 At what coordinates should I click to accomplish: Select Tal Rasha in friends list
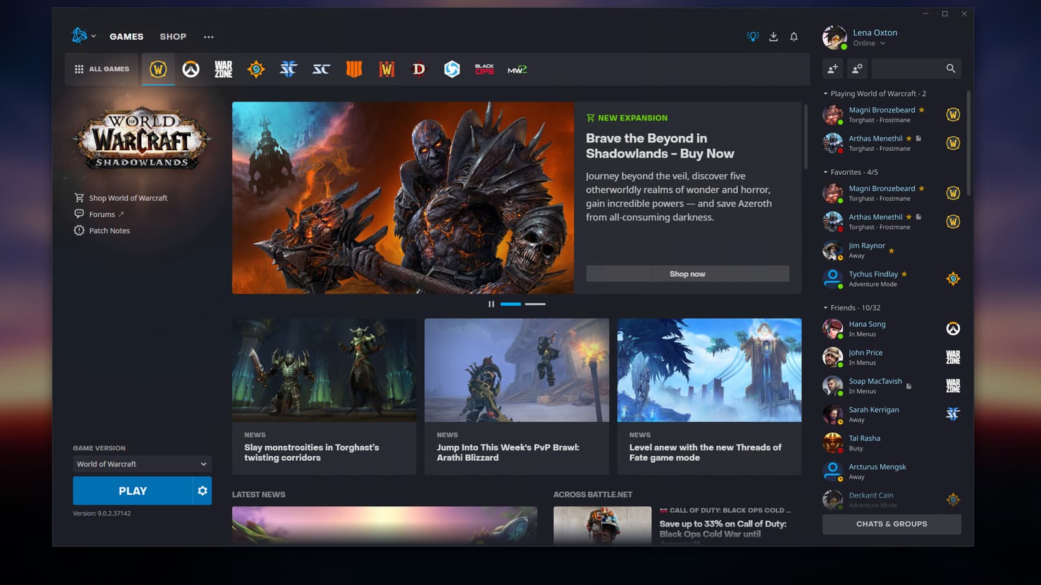pyautogui.click(x=891, y=443)
